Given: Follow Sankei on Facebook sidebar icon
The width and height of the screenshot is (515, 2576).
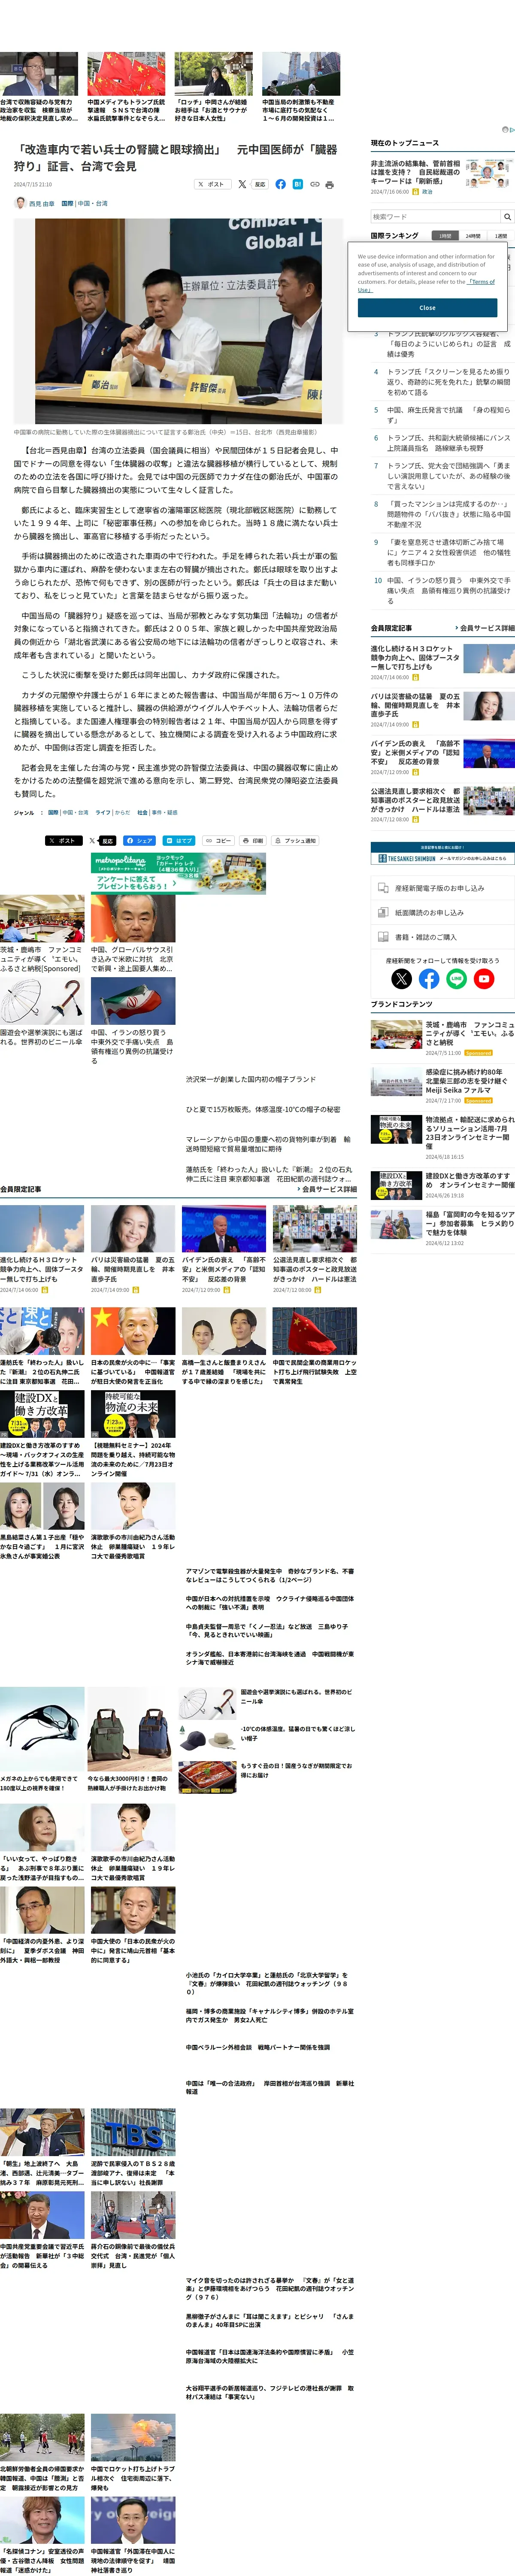Looking at the screenshot, I should coord(429,979).
